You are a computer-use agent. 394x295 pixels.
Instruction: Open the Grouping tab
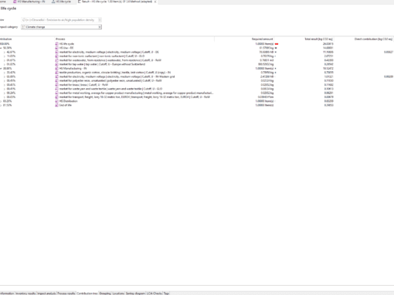tap(105, 293)
